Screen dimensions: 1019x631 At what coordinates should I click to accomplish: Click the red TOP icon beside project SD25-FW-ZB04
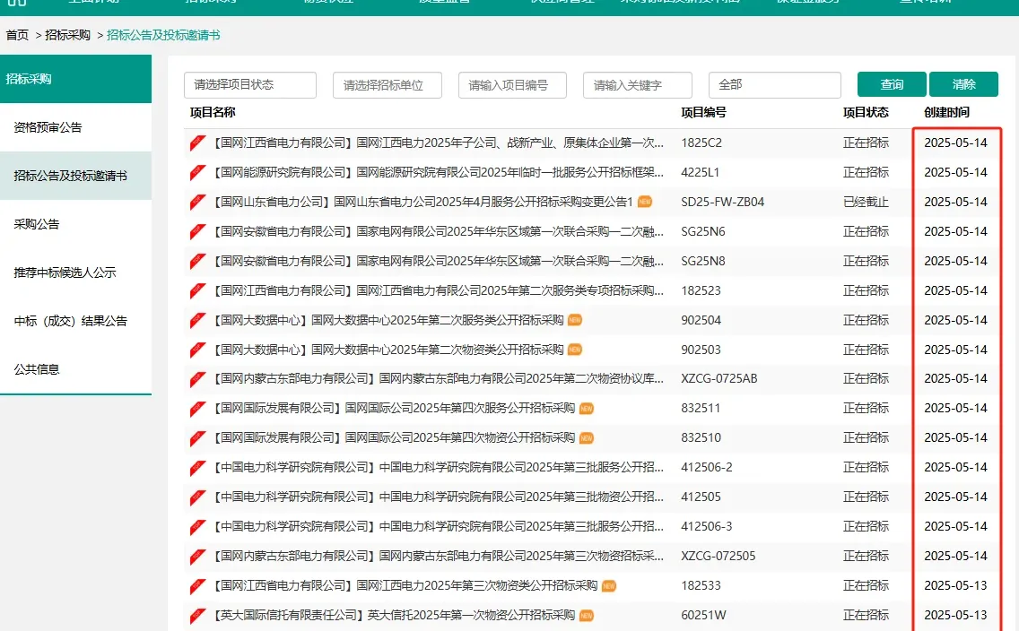coord(197,202)
